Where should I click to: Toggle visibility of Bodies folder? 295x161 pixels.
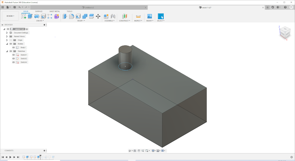point(11,44)
